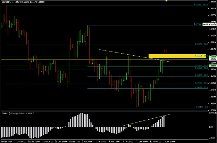Click the 1.65323 - 38.2 Fibonacci label
The height and width of the screenshot is (143, 217).
click(x=201, y=68)
